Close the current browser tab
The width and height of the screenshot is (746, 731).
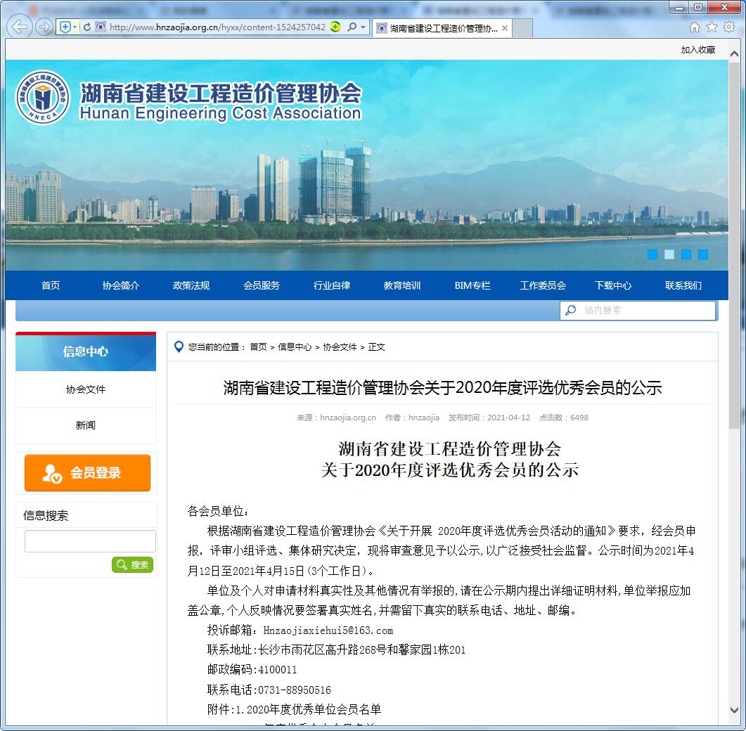click(504, 28)
